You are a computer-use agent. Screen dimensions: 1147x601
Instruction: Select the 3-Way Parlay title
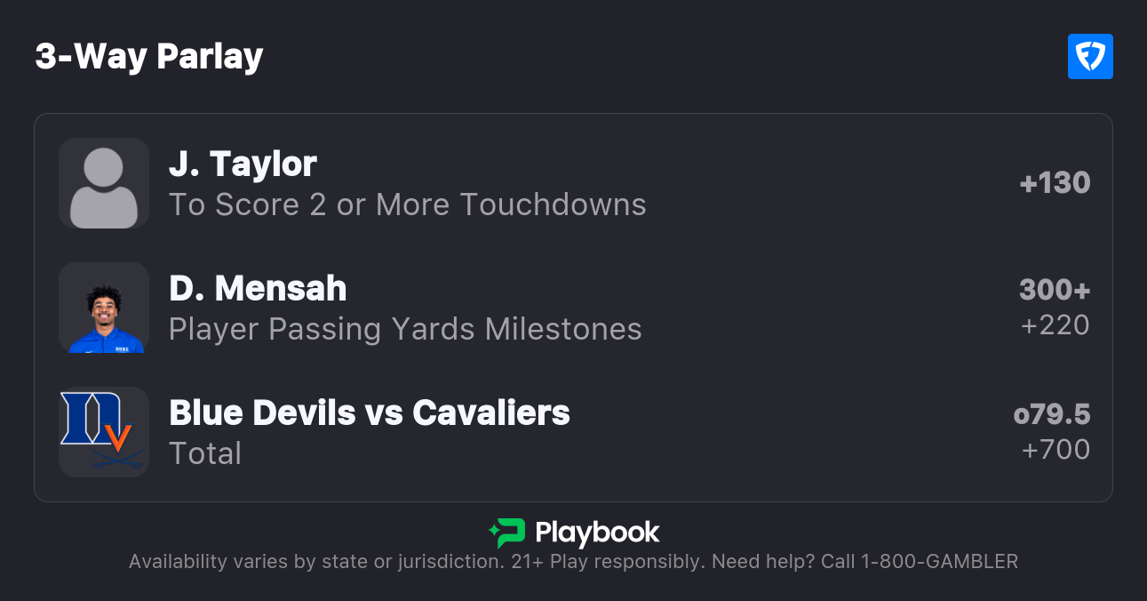point(149,57)
